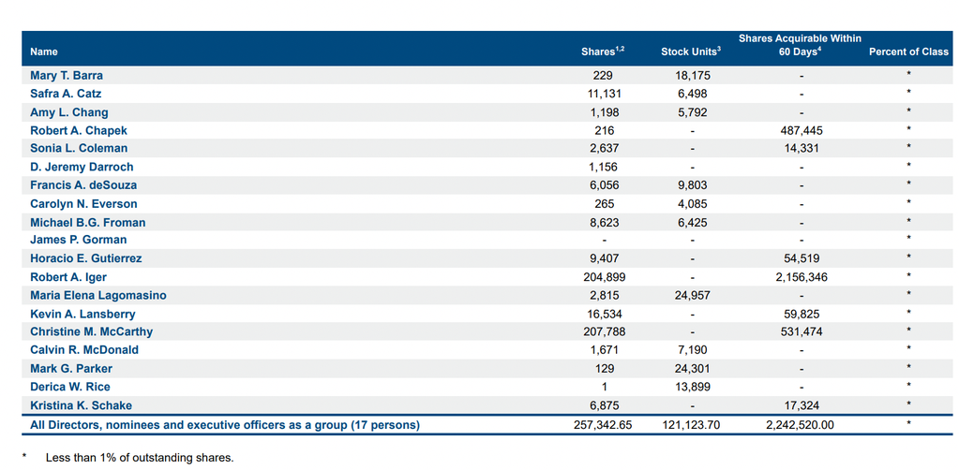The height and width of the screenshot is (470, 959).
Task: Select the name Horacio E. Gutierrez
Action: (x=85, y=258)
